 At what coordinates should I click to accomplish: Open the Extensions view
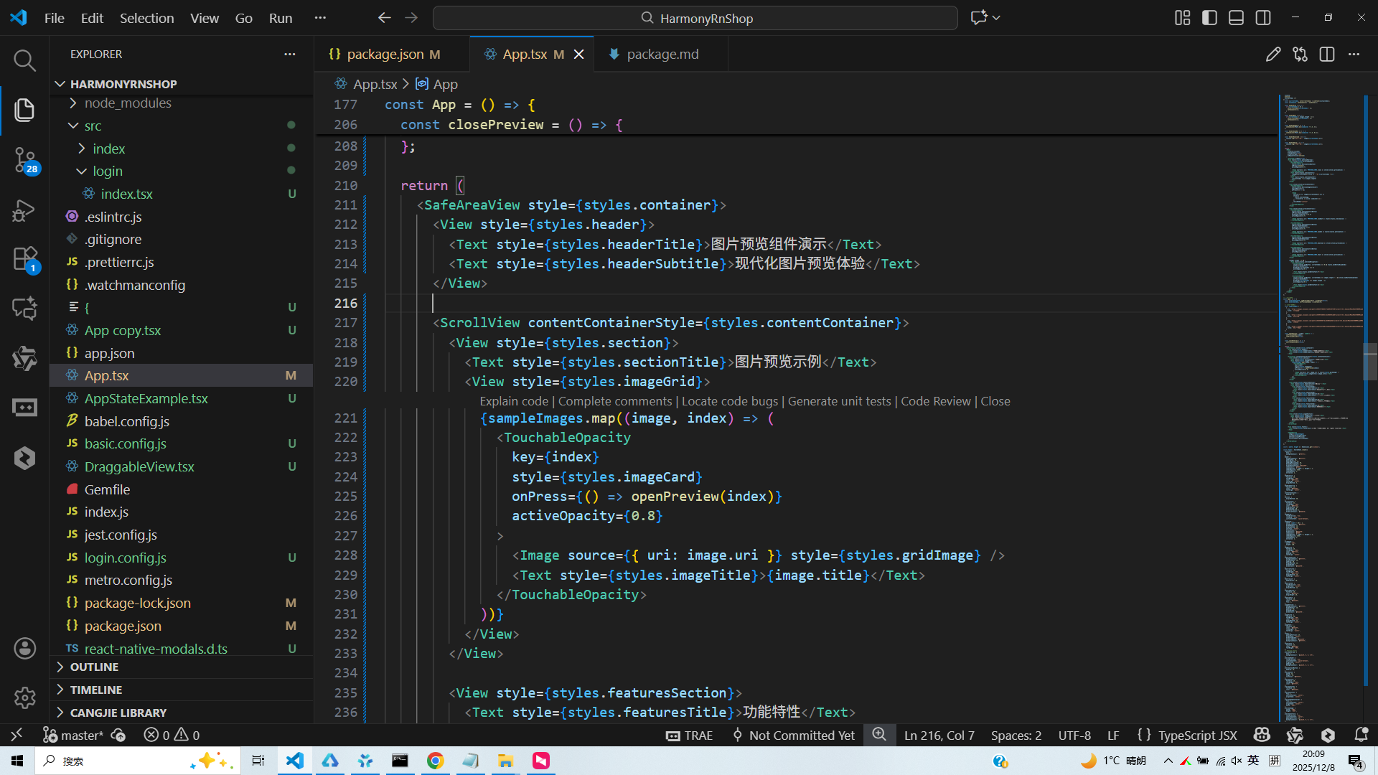point(24,259)
